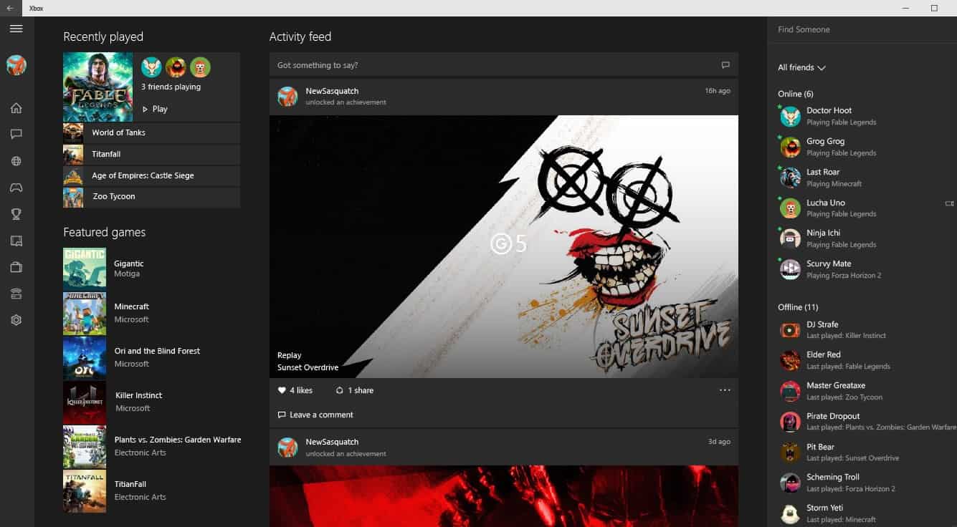
Task: Open the controller icon in the sidebar
Action: tap(16, 188)
